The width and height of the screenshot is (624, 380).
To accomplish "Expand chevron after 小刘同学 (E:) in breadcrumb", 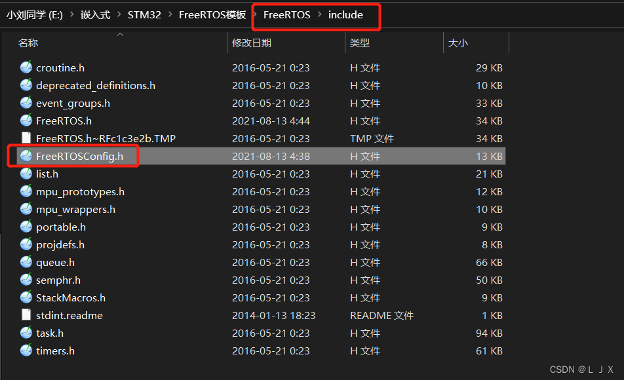I will pyautogui.click(x=72, y=14).
